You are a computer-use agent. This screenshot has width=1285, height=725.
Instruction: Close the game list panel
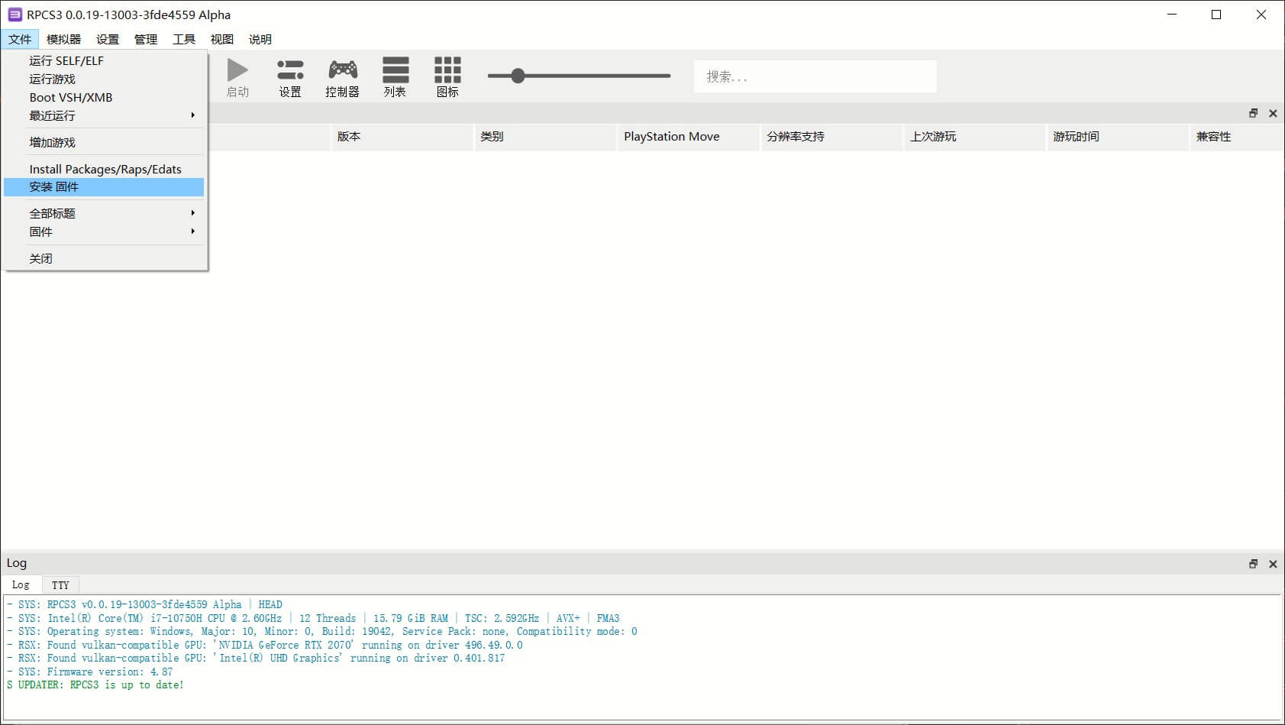click(x=1273, y=113)
